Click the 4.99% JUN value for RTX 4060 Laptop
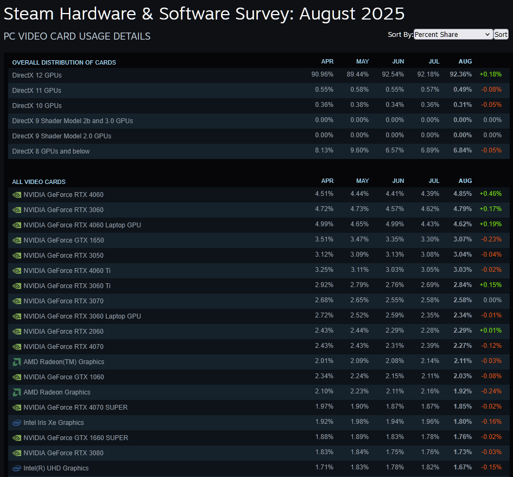513x477 pixels. [x=395, y=224]
